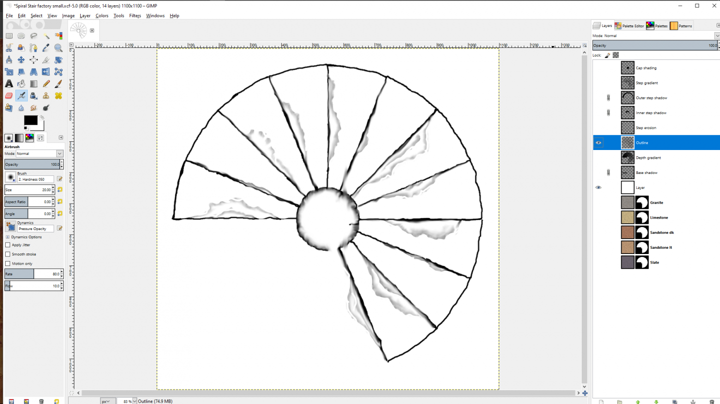Select the Flip tool
Screen dimensions: 720x404
coord(46,72)
